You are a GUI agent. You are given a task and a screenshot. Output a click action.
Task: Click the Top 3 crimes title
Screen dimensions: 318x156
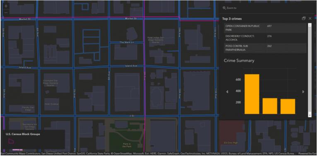[x=232, y=19]
